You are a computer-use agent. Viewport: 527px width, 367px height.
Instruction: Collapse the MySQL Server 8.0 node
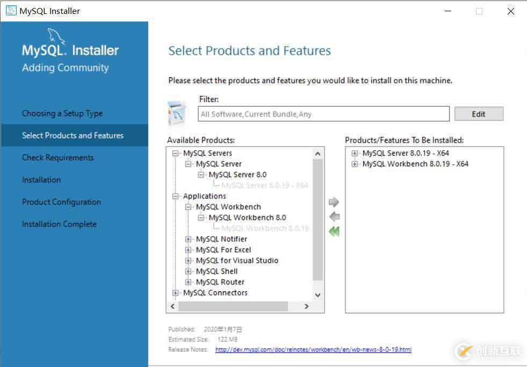pos(201,175)
